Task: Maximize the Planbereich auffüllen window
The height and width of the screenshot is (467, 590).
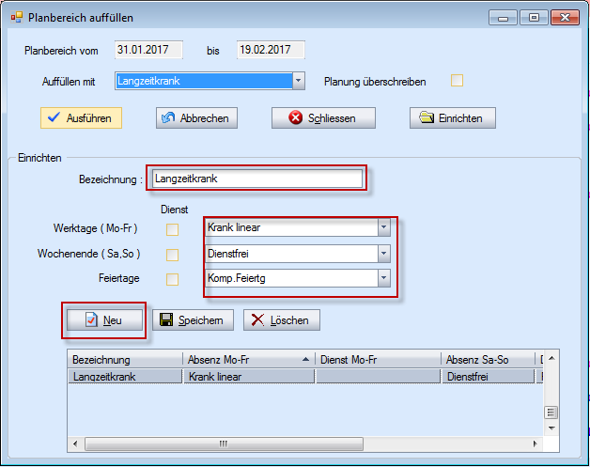Action: pyautogui.click(x=534, y=18)
